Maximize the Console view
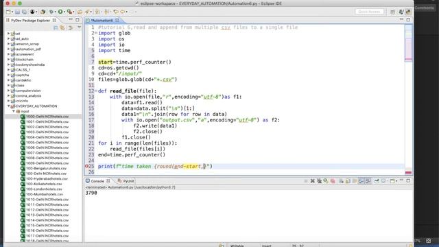The height and width of the screenshot is (247, 439). point(408,180)
